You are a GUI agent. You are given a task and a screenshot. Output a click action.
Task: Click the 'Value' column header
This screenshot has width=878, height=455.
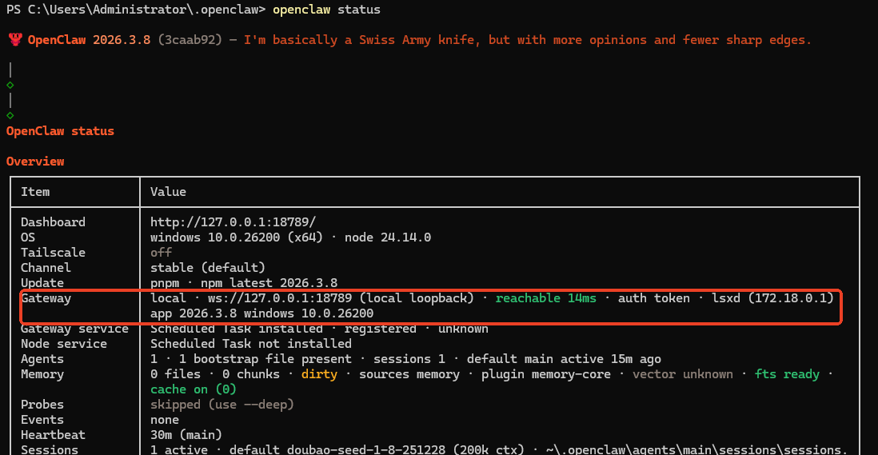(168, 192)
